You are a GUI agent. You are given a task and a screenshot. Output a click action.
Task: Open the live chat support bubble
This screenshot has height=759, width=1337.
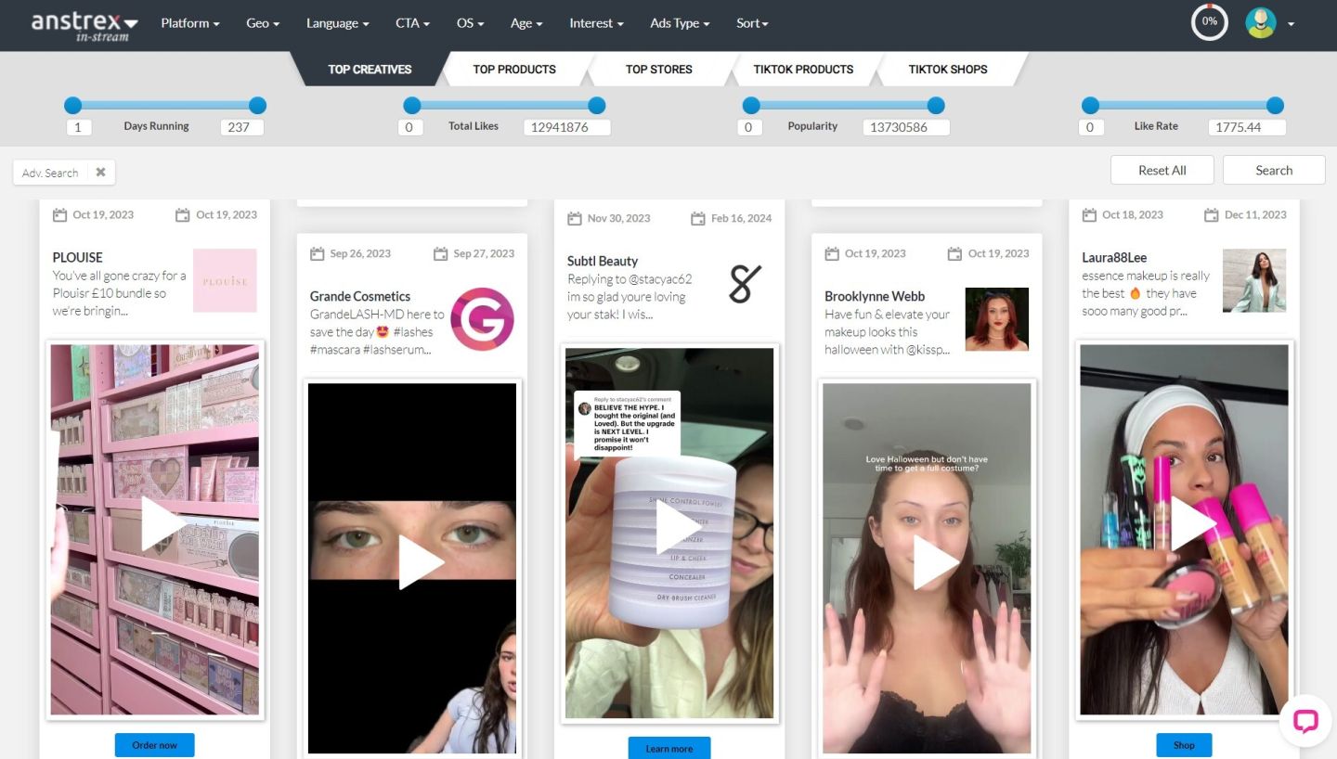click(1305, 721)
